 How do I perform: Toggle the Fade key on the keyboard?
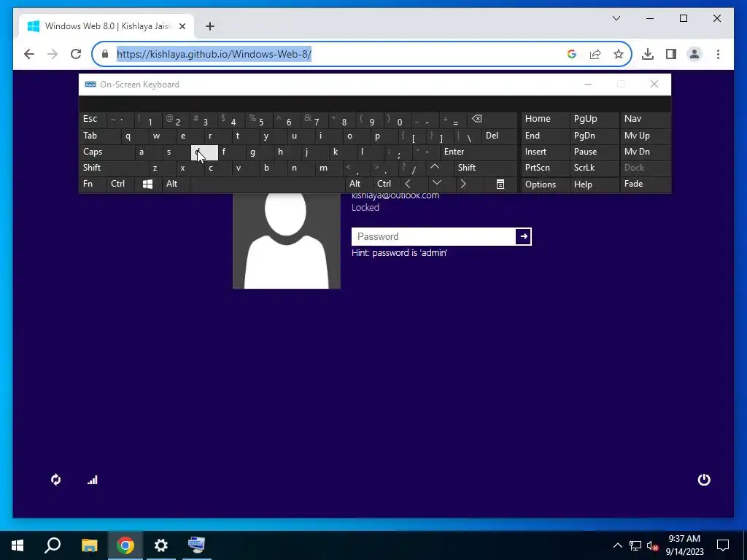645,184
